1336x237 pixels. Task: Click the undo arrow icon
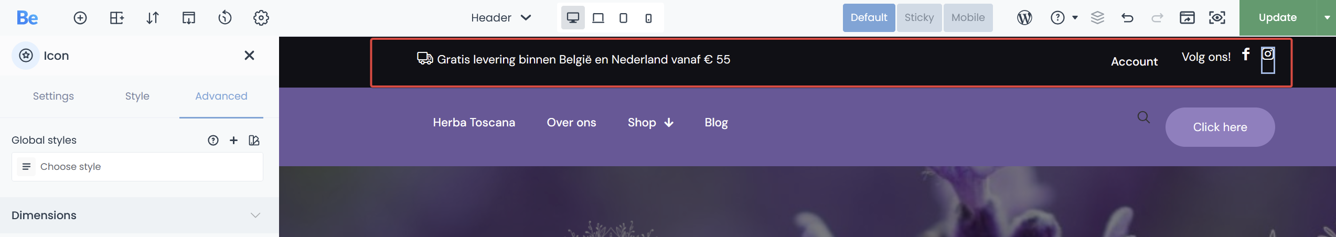point(1127,18)
